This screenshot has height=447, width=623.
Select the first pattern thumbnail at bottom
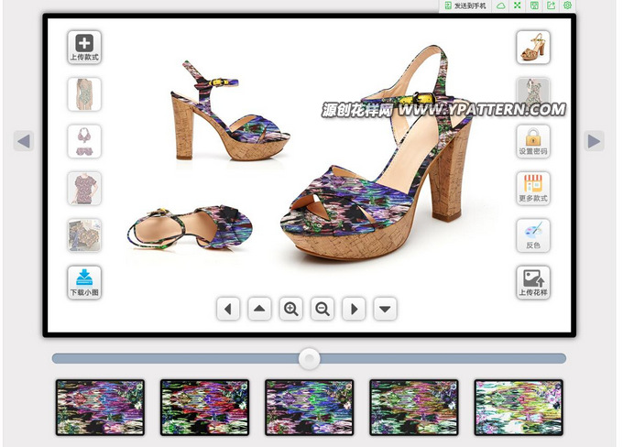click(100, 407)
